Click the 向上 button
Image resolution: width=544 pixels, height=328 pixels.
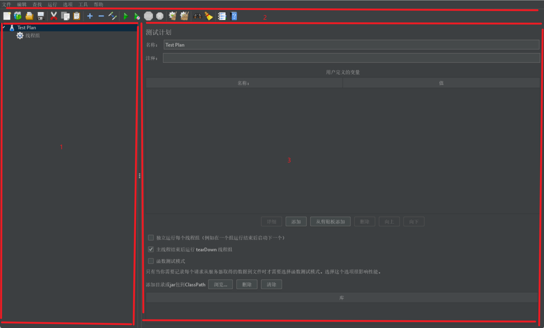389,222
